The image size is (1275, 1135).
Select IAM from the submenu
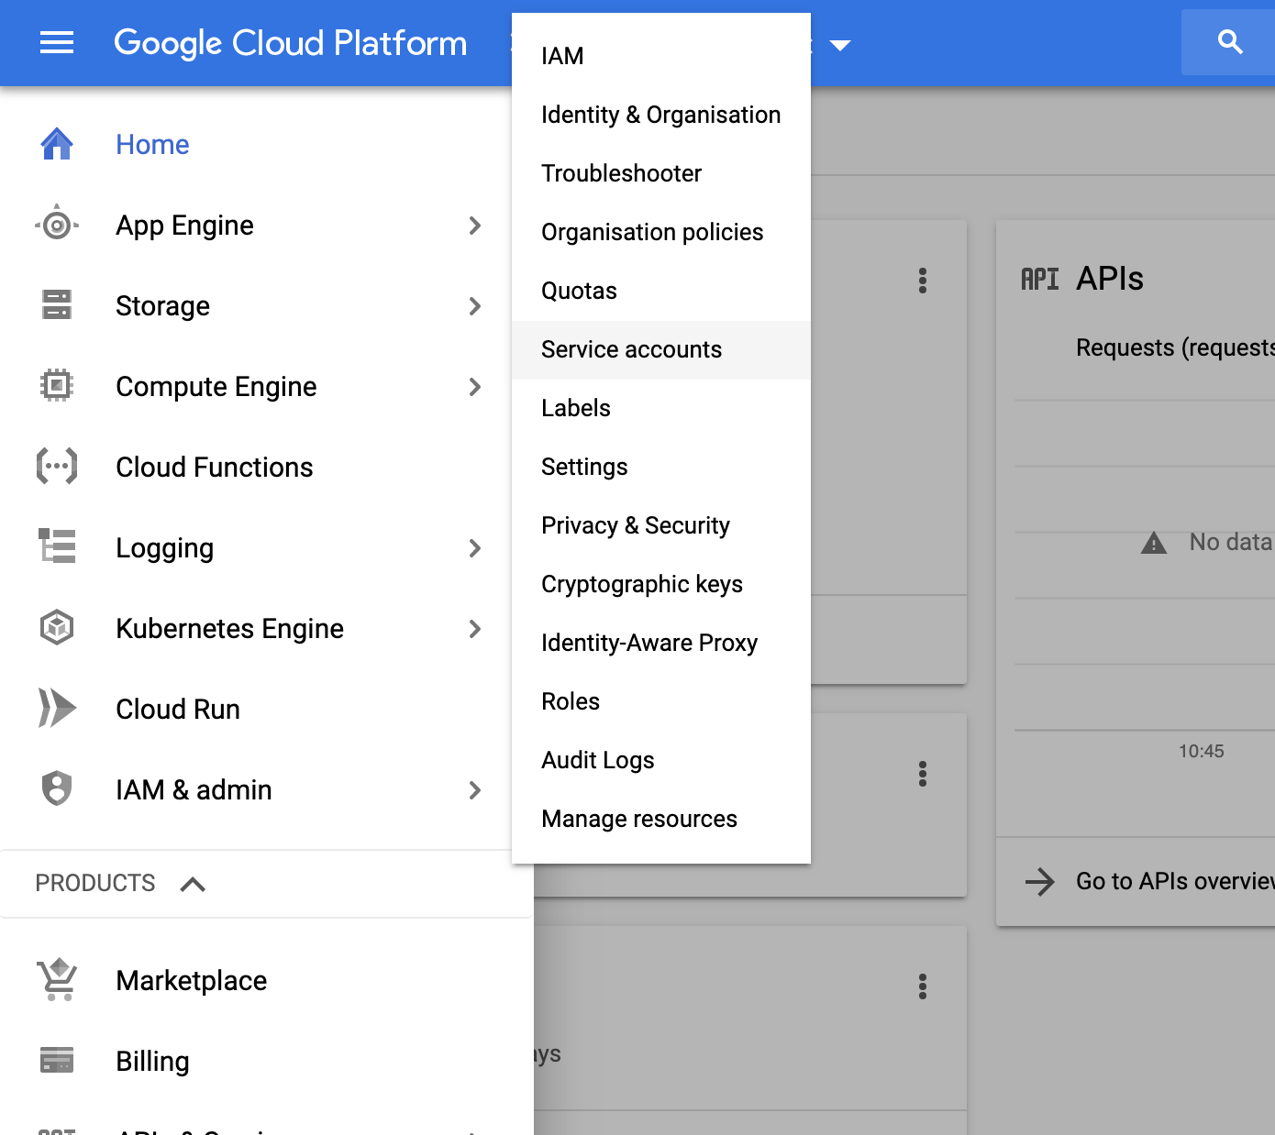tap(661, 56)
